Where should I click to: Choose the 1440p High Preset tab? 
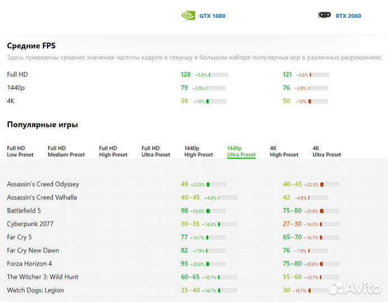pos(199,152)
